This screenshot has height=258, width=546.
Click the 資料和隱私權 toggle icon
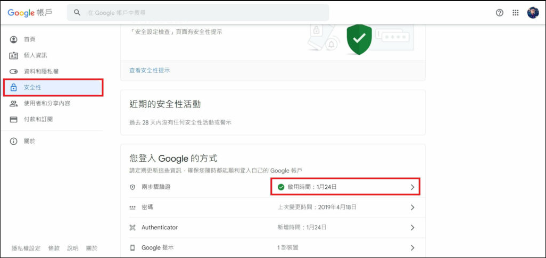14,71
